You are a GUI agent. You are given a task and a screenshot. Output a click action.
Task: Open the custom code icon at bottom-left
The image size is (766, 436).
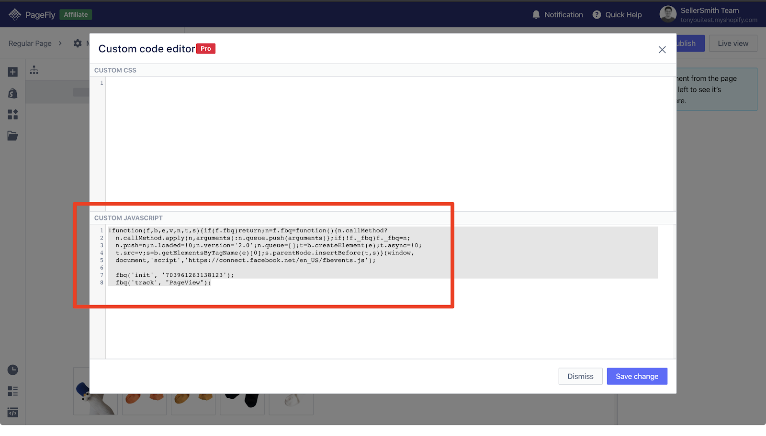click(x=13, y=413)
